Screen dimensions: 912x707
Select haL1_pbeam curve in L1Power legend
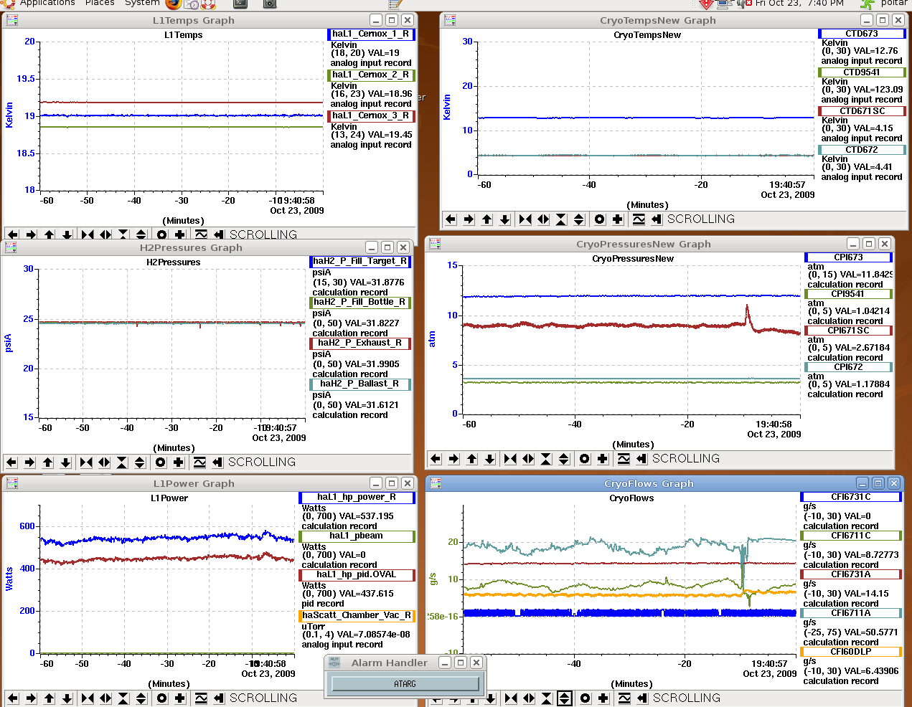(x=357, y=536)
